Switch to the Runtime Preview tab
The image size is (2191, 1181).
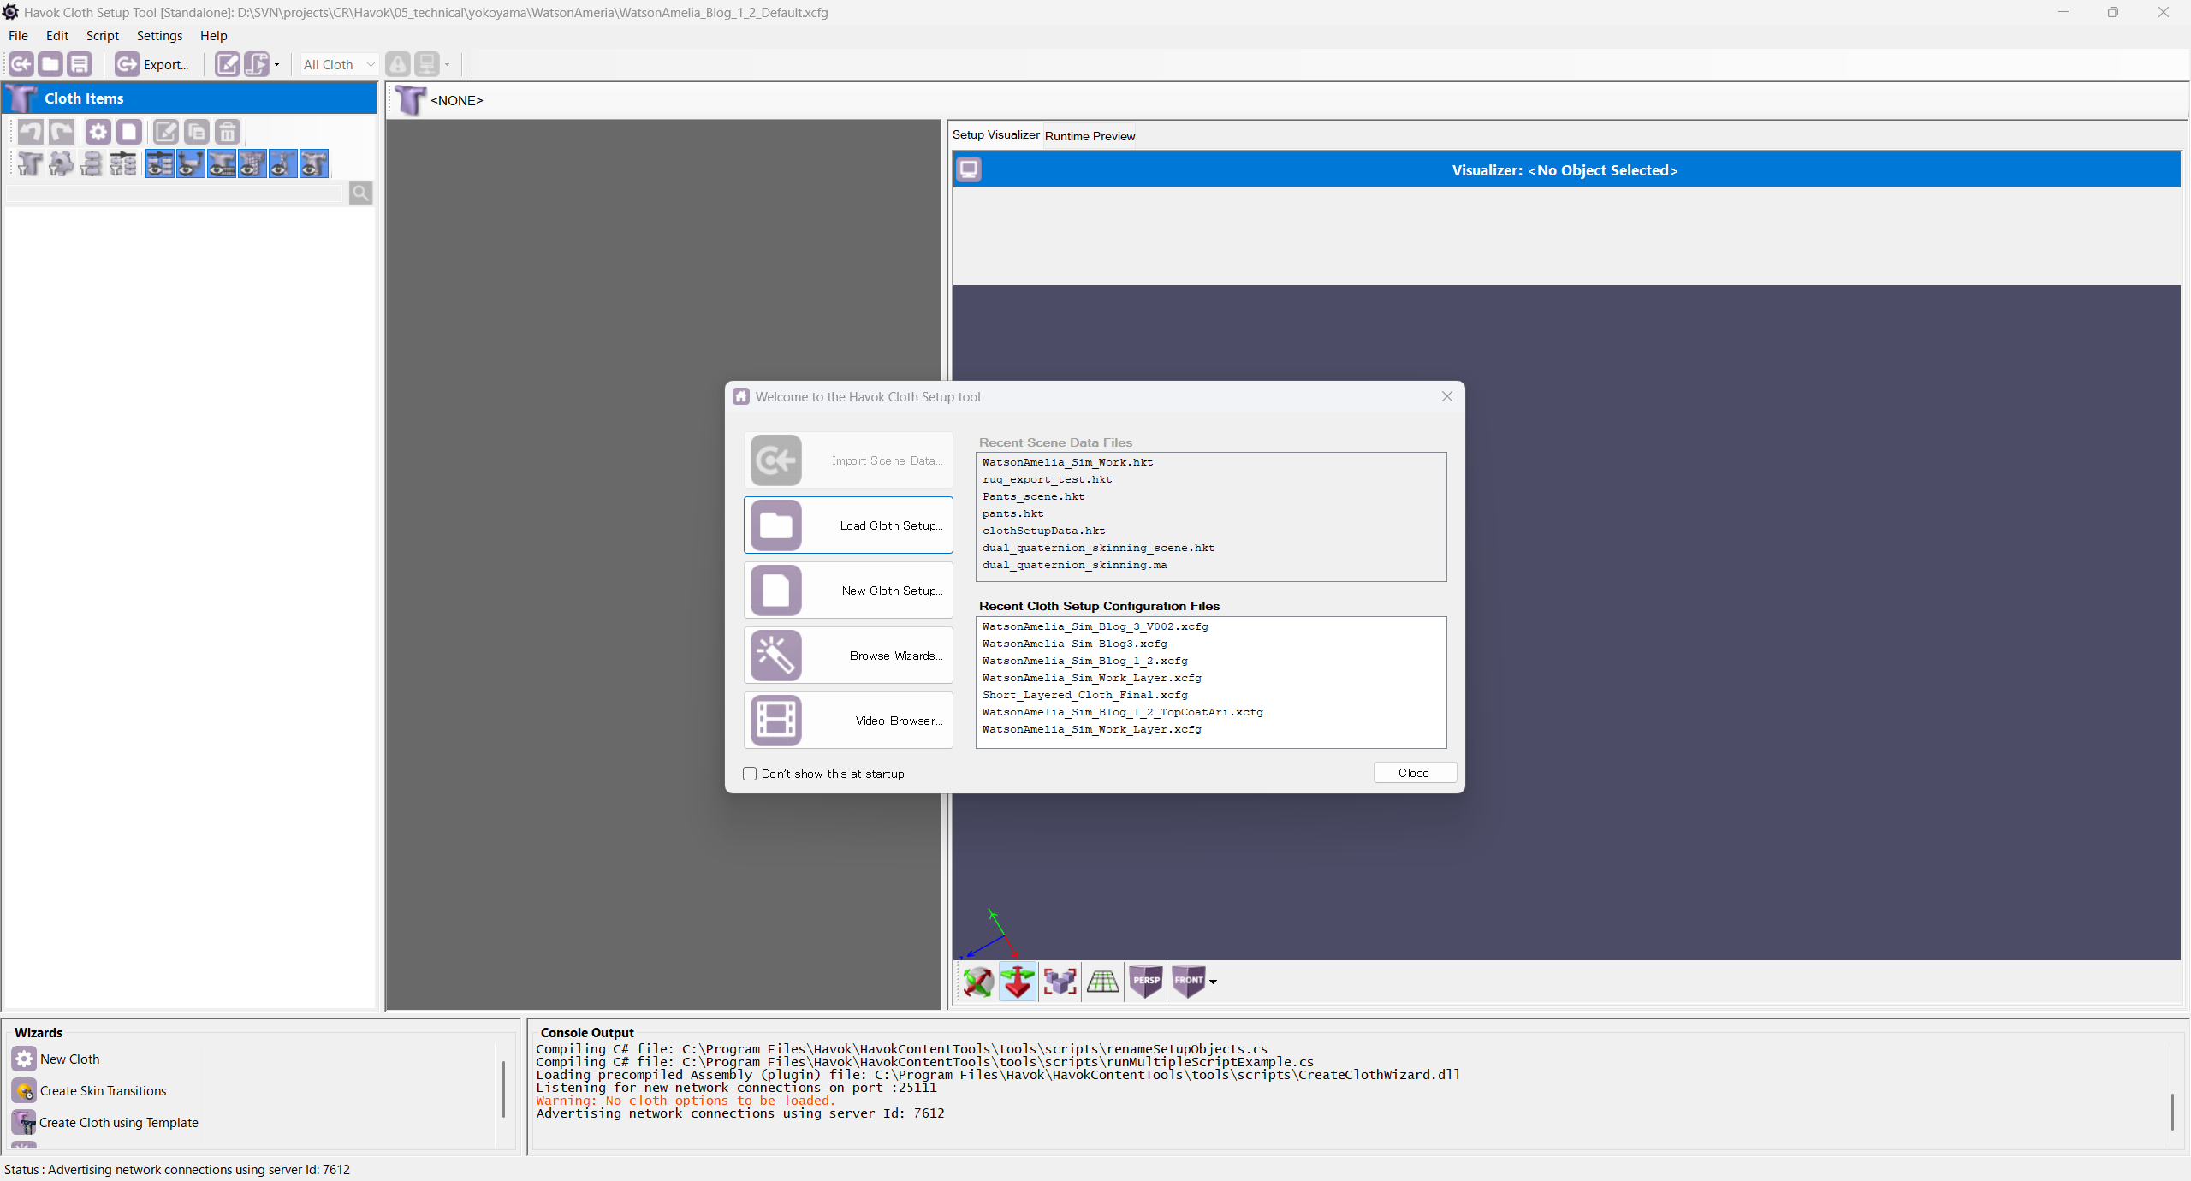(1090, 136)
